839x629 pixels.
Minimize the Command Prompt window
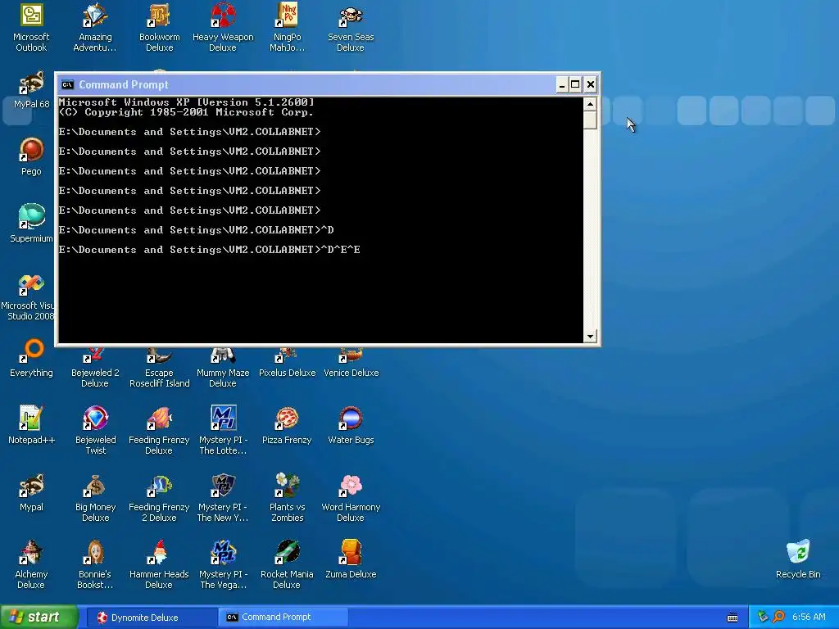pyautogui.click(x=561, y=84)
